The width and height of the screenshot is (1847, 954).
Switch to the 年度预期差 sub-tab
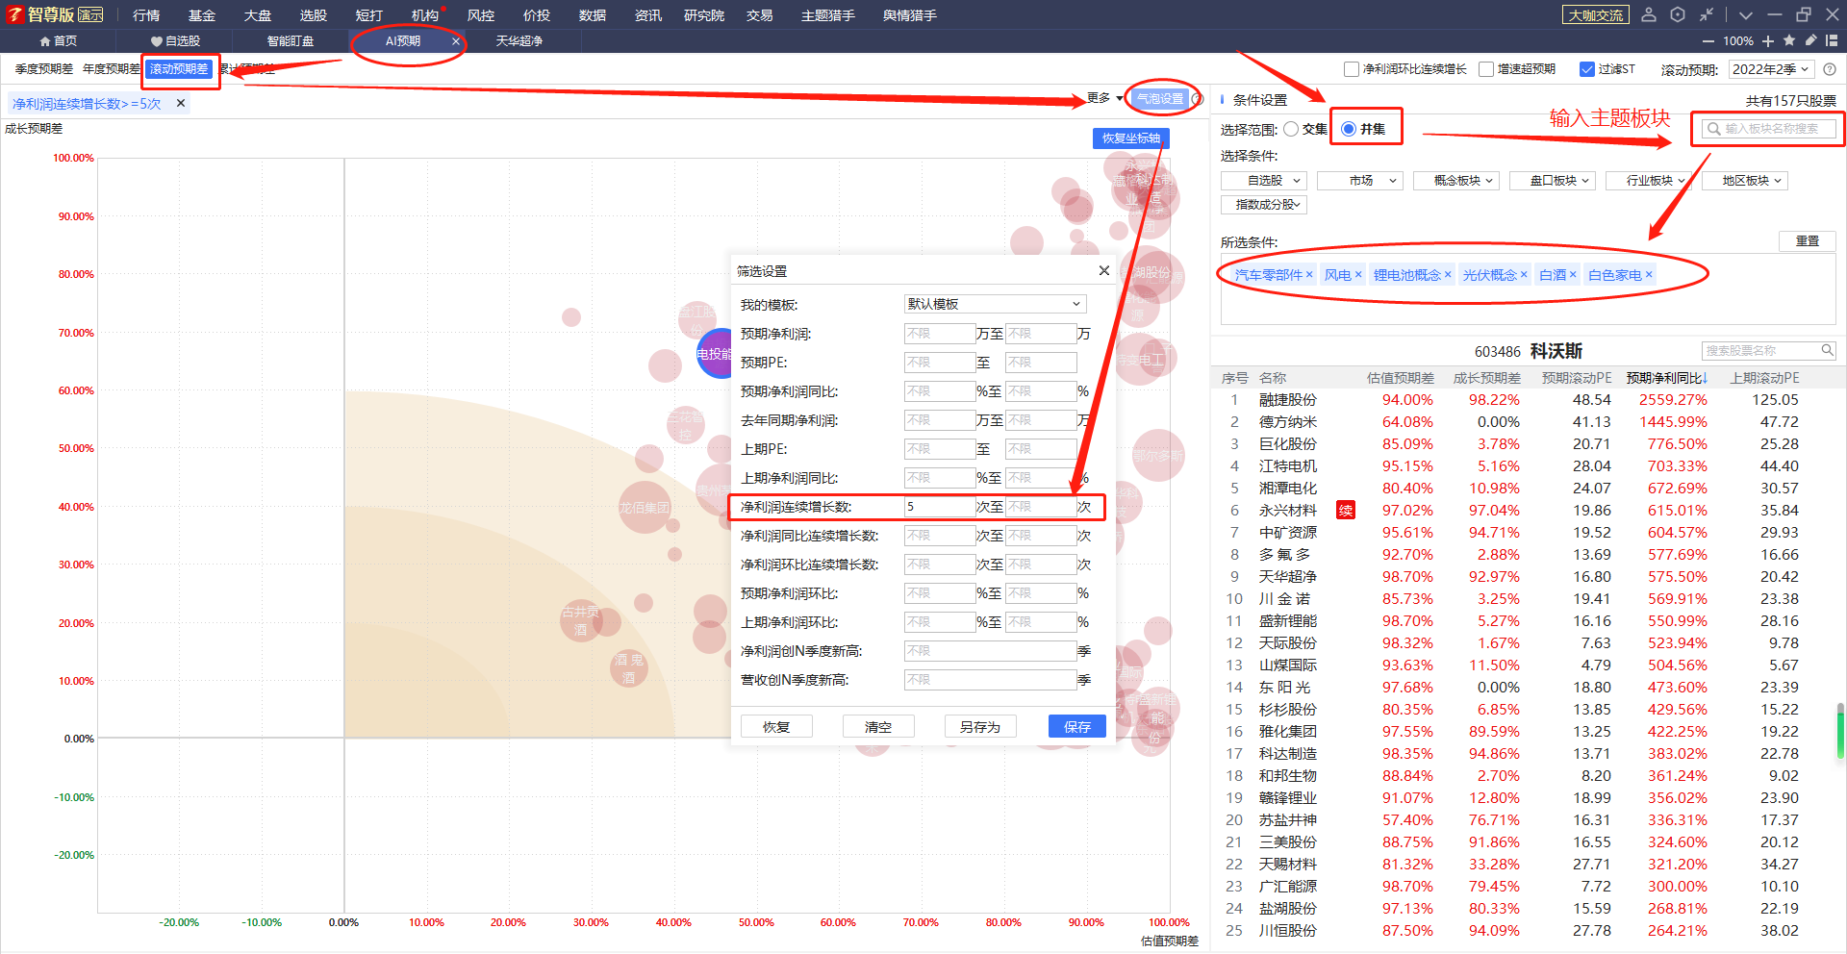click(112, 69)
